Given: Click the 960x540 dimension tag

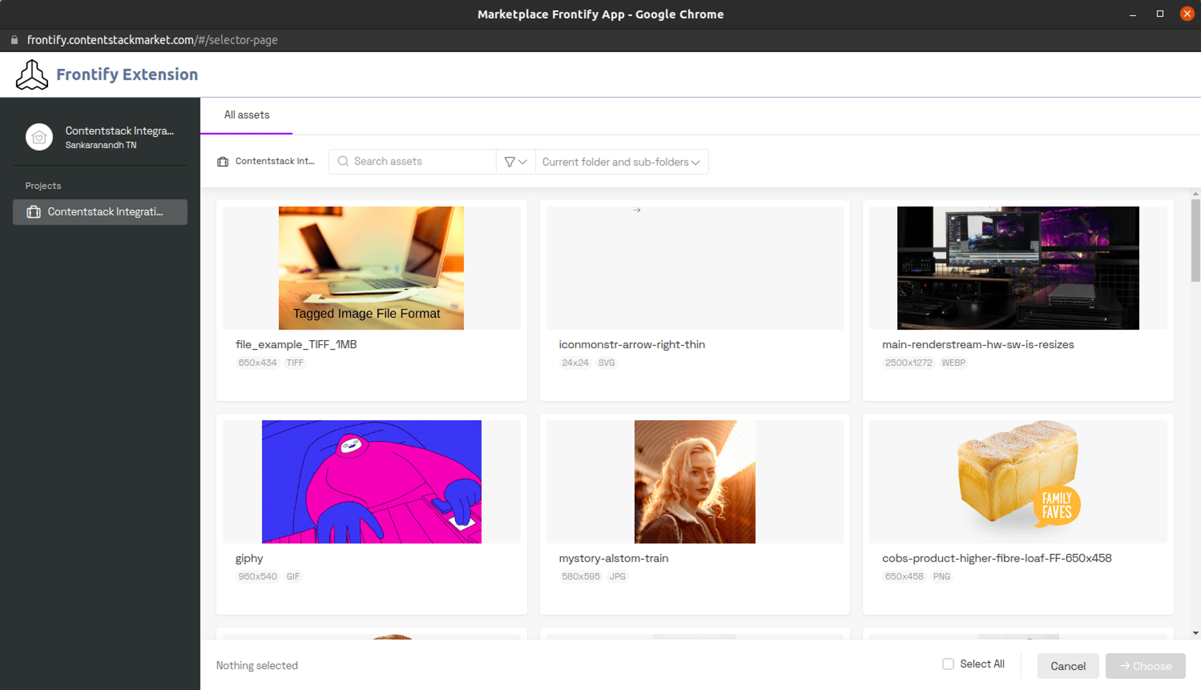Looking at the screenshot, I should (x=257, y=577).
